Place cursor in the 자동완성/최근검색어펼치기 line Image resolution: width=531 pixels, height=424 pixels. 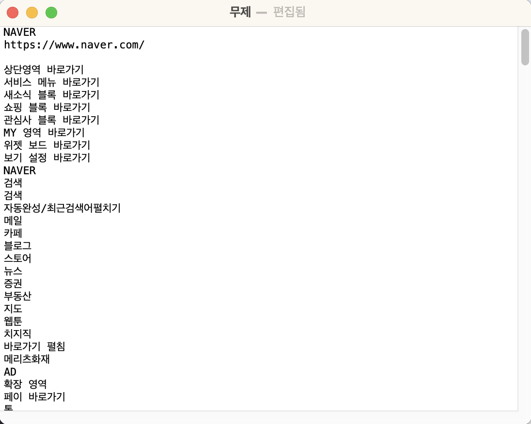tap(62, 208)
